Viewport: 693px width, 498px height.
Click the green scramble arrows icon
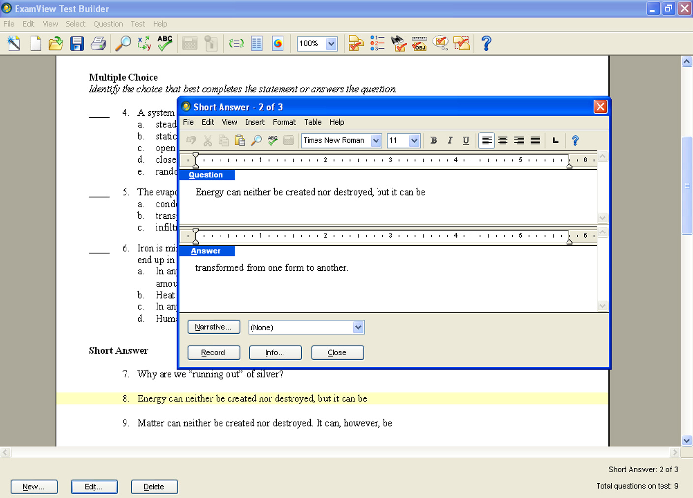[236, 43]
